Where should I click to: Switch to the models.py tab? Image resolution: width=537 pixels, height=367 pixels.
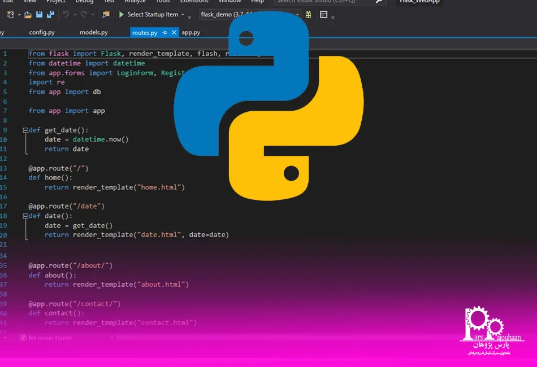(x=93, y=32)
